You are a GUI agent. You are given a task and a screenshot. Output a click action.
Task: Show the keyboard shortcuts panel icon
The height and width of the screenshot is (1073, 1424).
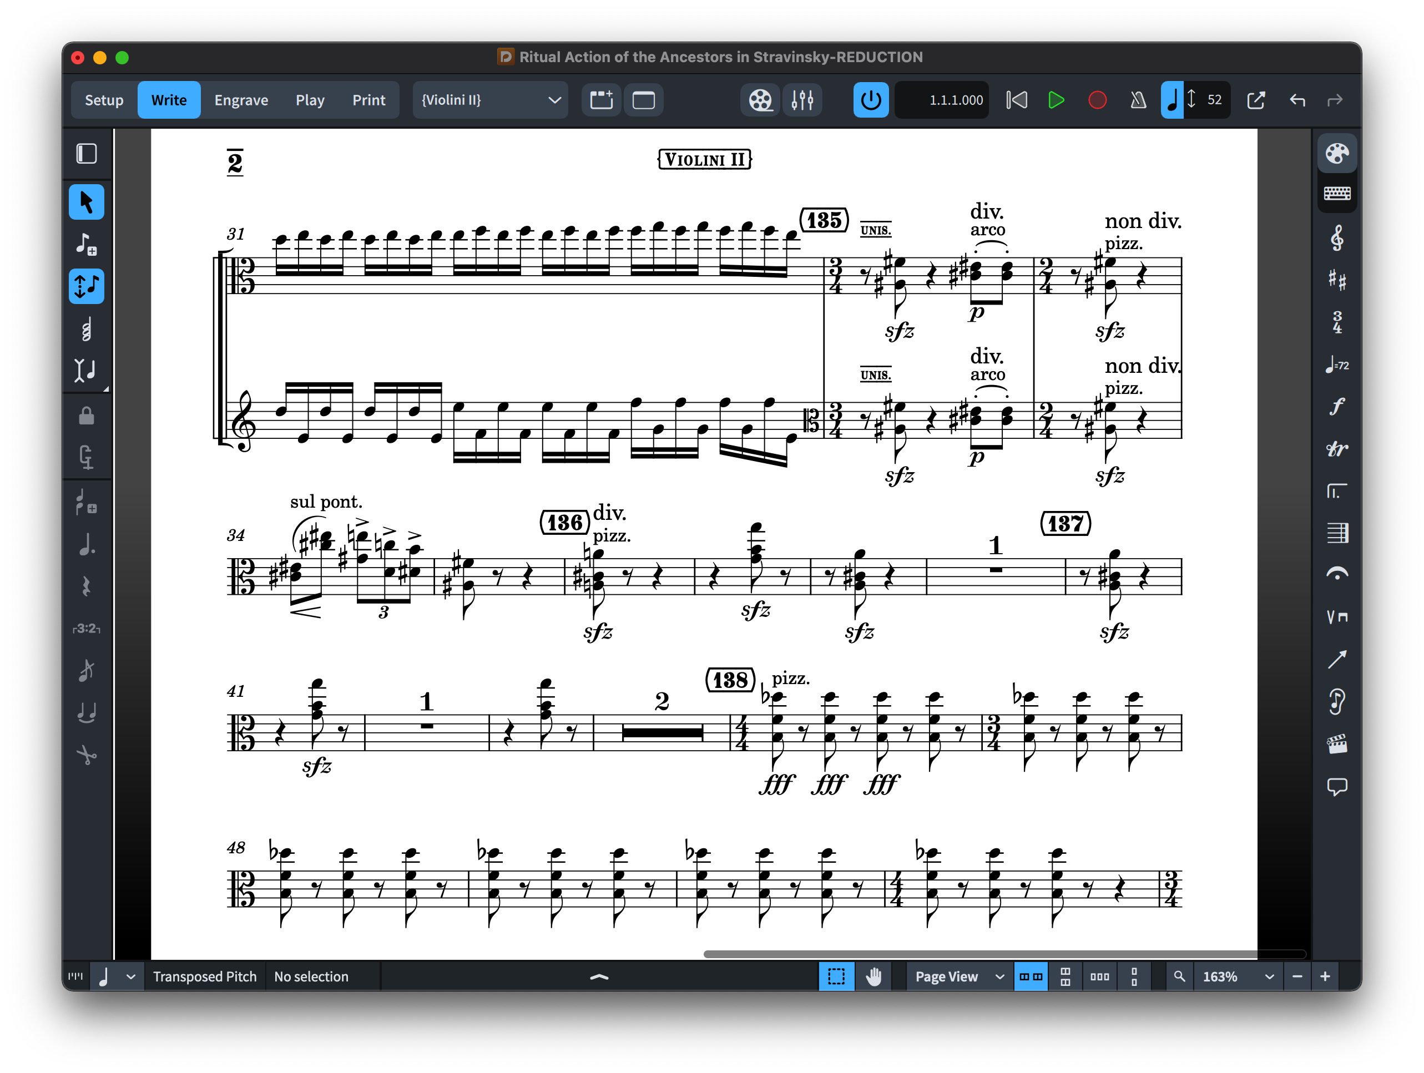(1337, 193)
